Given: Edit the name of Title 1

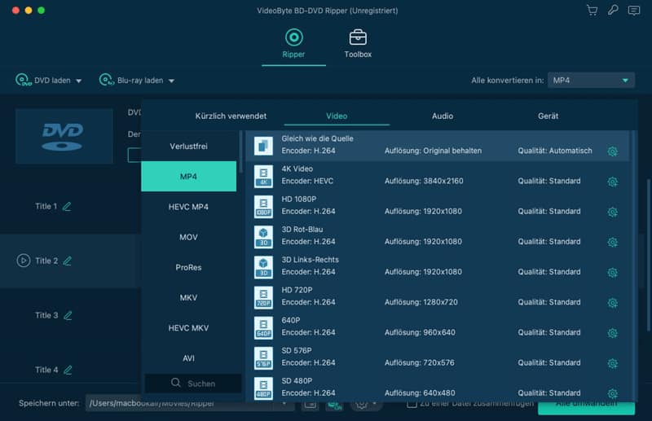Looking at the screenshot, I should coord(67,206).
